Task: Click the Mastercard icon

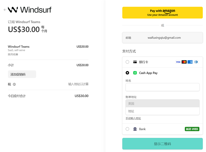Action: click(x=184, y=62)
